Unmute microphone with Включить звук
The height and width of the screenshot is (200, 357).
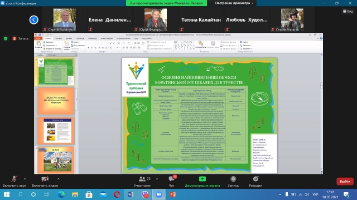pos(15,181)
